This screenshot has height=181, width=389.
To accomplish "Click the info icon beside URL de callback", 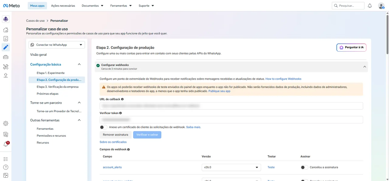I will pos(122,99).
